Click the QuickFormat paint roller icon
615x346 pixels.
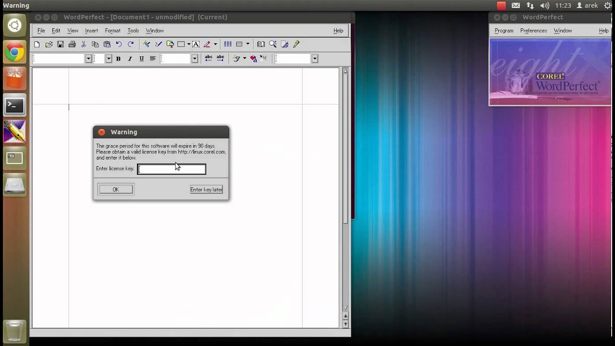[147, 44]
